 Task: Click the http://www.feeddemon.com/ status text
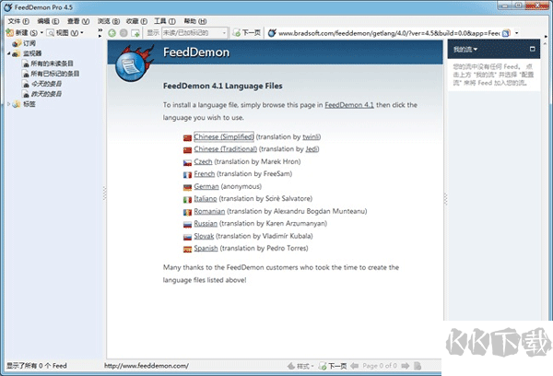[146, 366]
